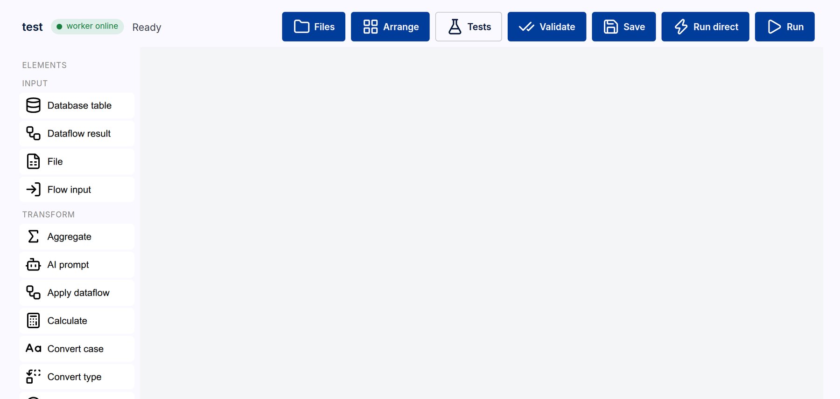Click the INPUT section heading
The width and height of the screenshot is (840, 399).
35,83
